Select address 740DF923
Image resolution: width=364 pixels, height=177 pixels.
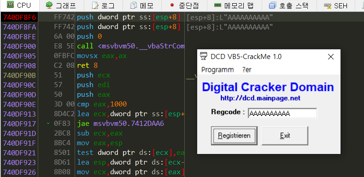19,162
